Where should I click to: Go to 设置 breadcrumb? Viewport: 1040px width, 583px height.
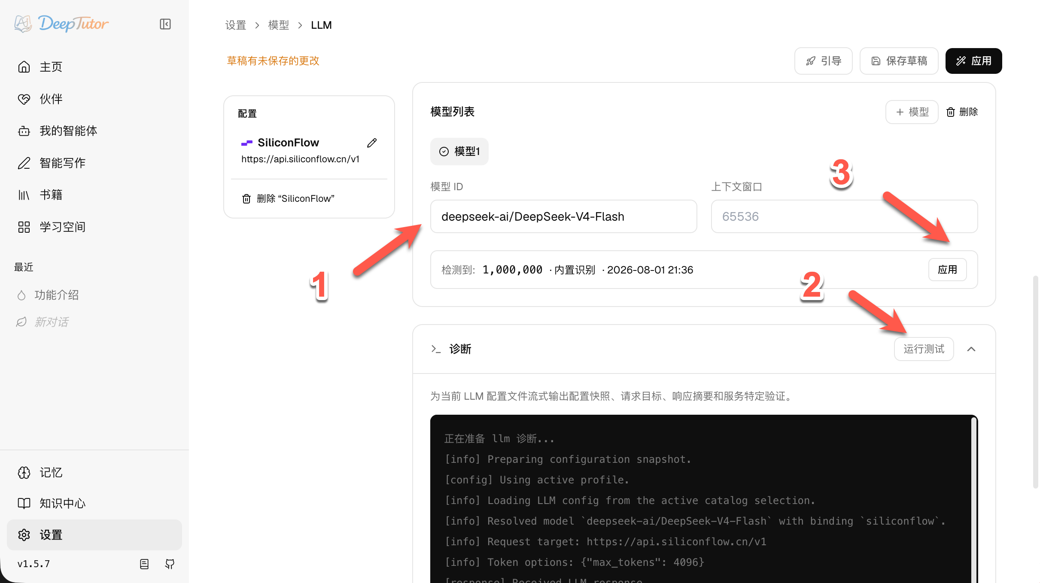click(236, 25)
